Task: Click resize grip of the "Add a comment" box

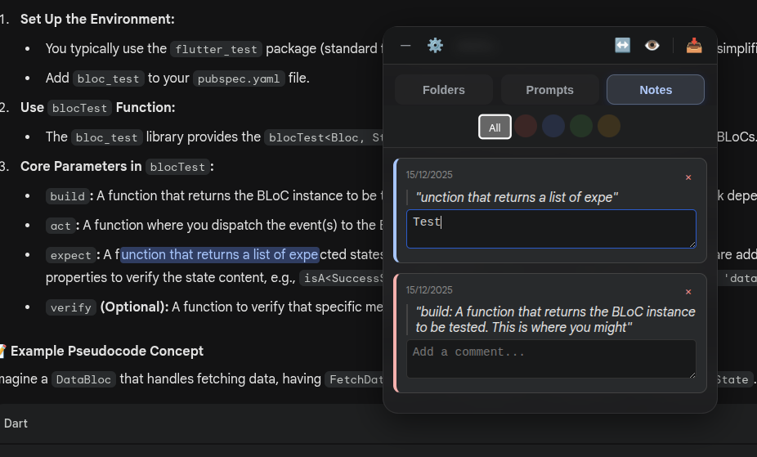Action: tap(692, 375)
